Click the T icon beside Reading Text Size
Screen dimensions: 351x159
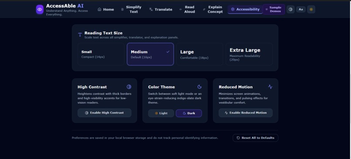(80, 35)
